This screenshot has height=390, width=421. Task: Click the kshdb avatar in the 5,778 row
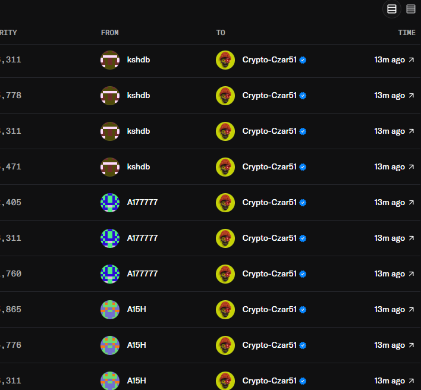click(110, 96)
